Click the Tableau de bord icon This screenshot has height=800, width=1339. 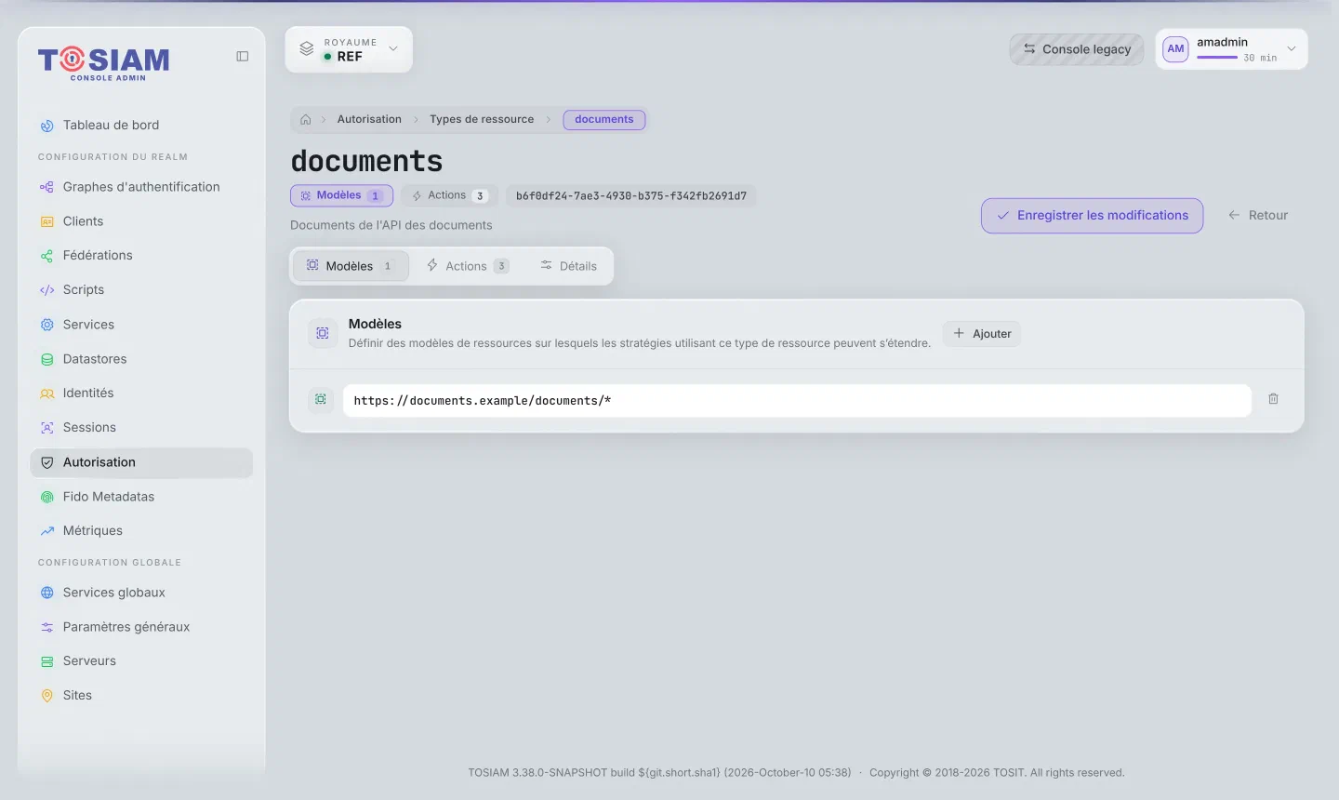coord(46,126)
